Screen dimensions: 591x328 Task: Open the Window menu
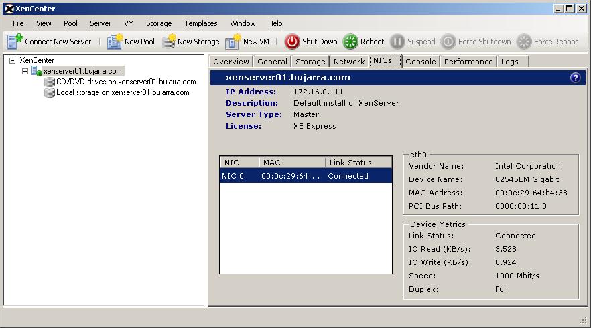click(243, 23)
